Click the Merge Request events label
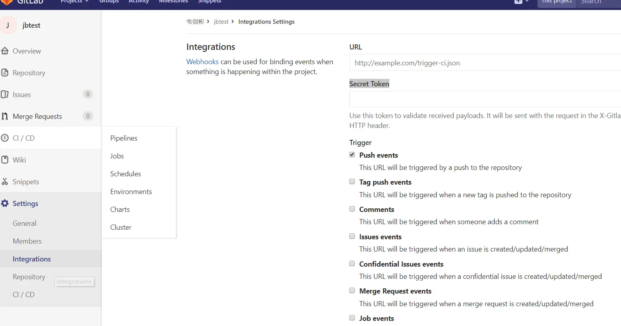Image resolution: width=621 pixels, height=326 pixels. pyautogui.click(x=395, y=291)
